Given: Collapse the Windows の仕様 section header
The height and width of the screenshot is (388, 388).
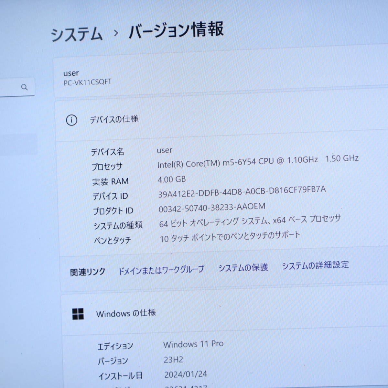Looking at the screenshot, I should 126,313.
